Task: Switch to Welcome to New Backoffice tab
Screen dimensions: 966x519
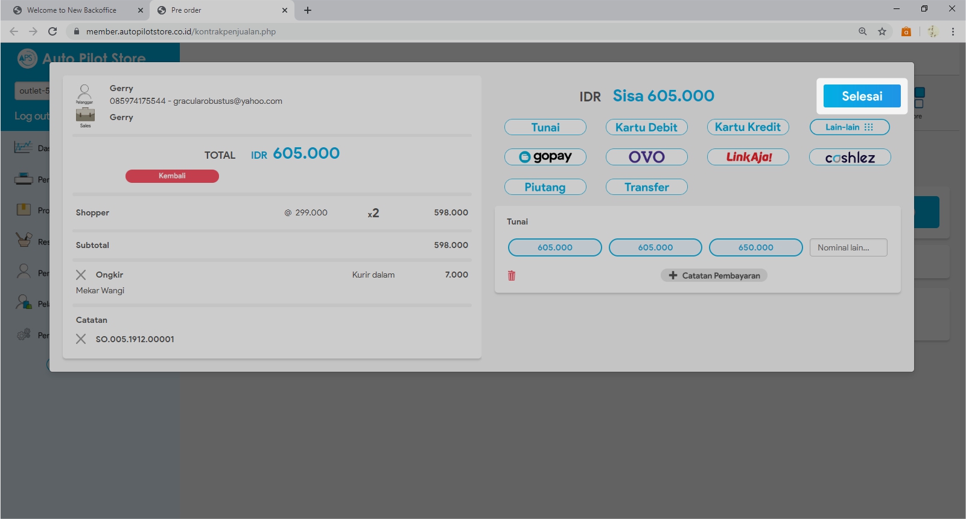Action: pos(72,10)
